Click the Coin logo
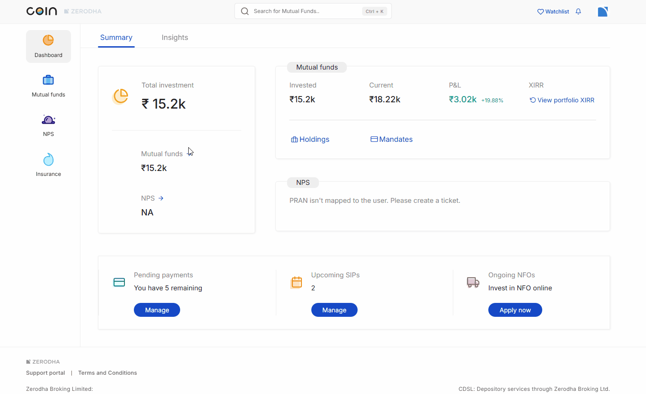646x394 pixels. tap(42, 11)
